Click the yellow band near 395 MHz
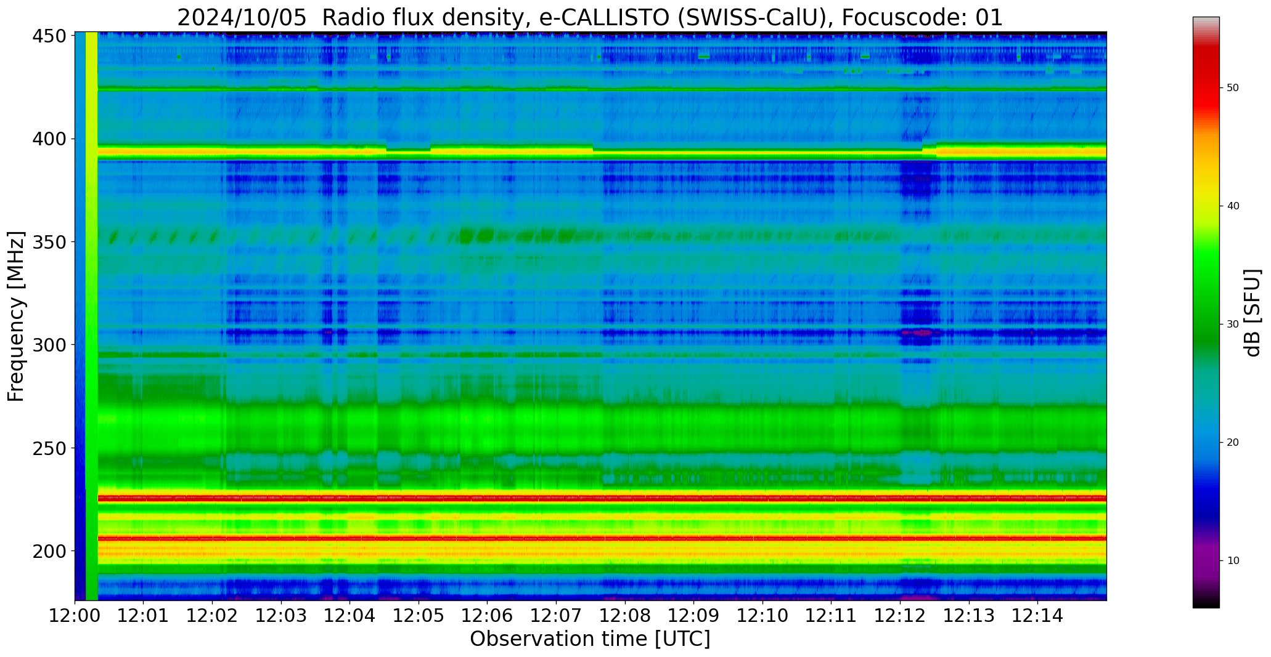 point(602,151)
